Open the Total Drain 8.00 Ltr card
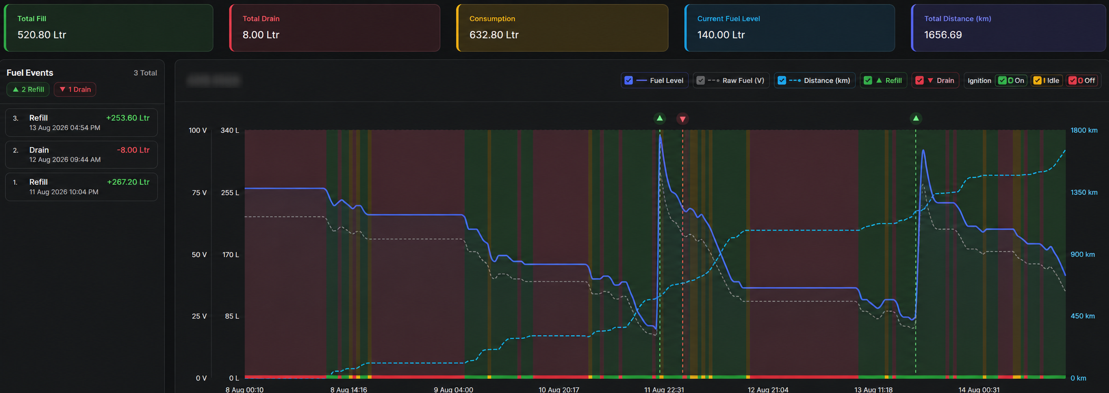The height and width of the screenshot is (393, 1109). pyautogui.click(x=335, y=28)
